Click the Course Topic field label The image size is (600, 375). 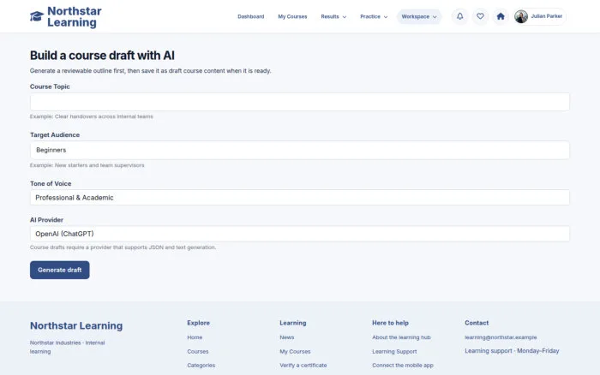[50, 86]
